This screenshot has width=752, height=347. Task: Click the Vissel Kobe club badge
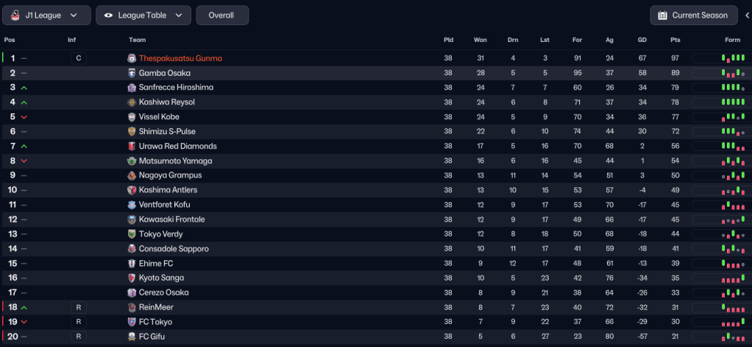[132, 117]
